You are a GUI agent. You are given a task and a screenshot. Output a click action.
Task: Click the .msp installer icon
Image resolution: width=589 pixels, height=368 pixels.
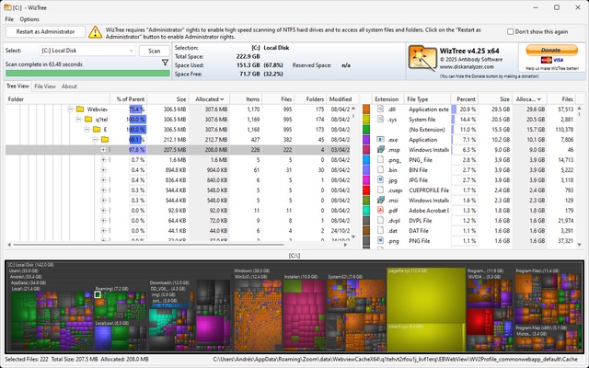[x=380, y=149]
